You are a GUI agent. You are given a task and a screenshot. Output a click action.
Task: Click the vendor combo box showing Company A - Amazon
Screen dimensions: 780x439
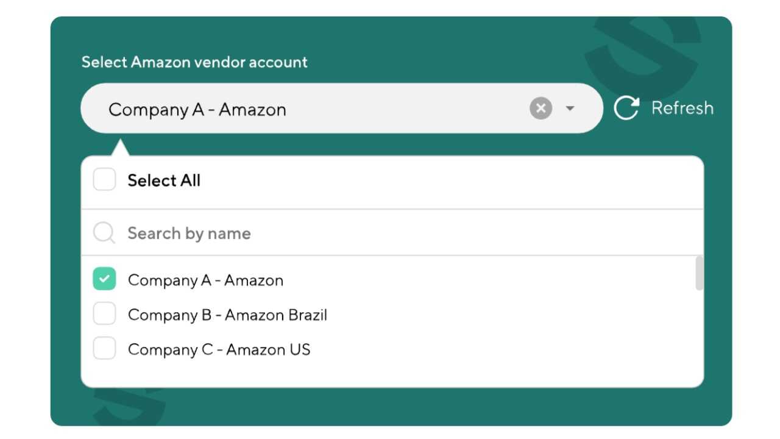pyautogui.click(x=305, y=109)
